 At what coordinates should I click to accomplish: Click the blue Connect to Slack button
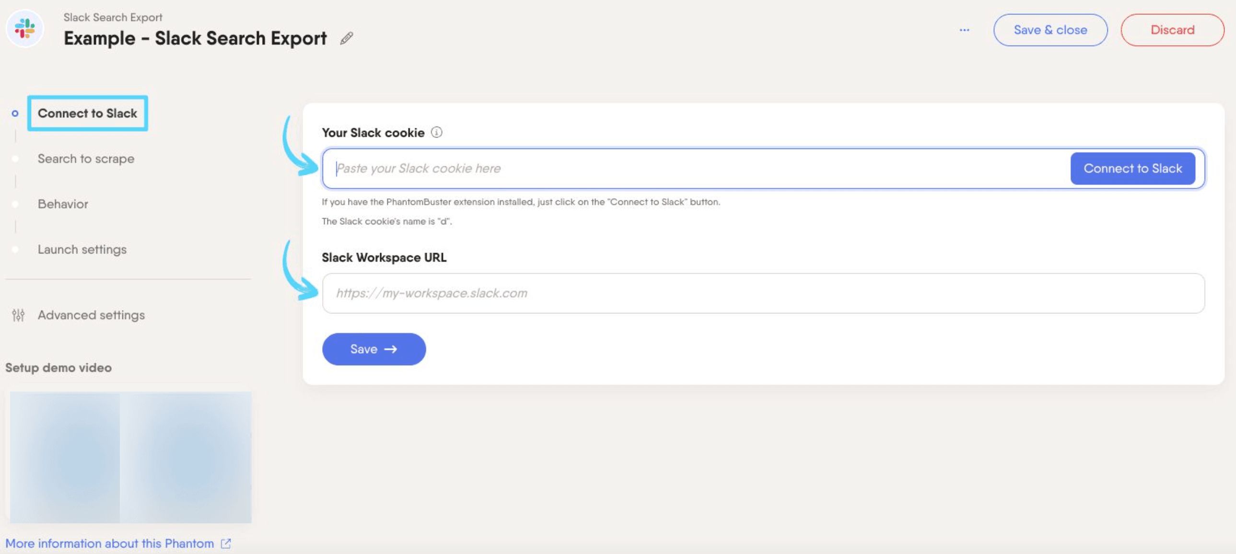pyautogui.click(x=1132, y=168)
